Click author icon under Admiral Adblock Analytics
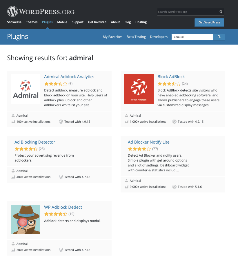The image size is (238, 264). [x=13, y=115]
